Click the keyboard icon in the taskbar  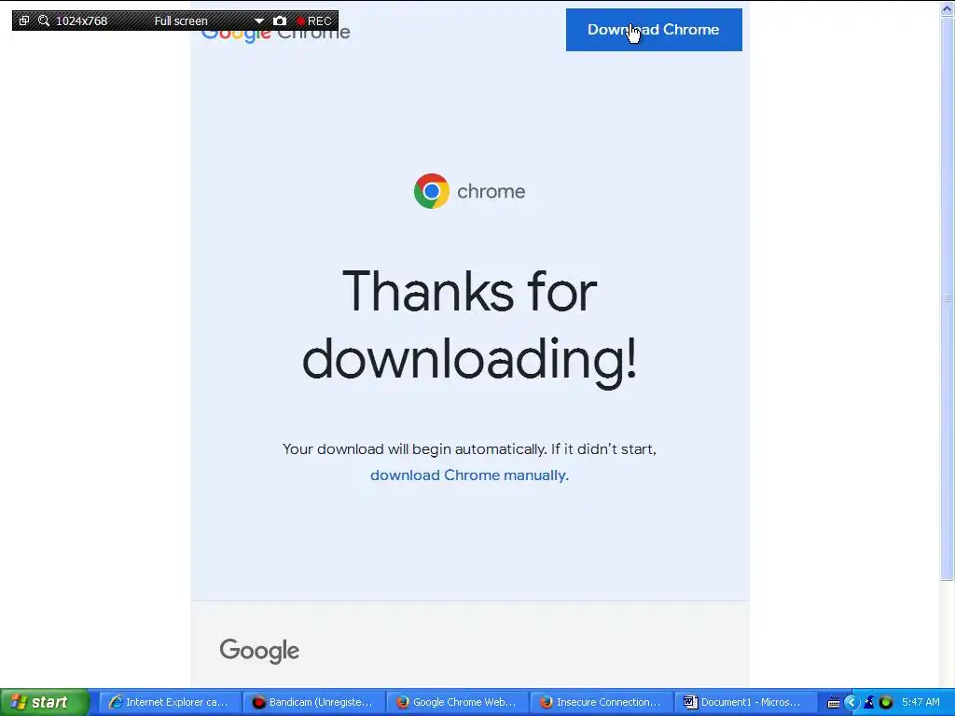tap(834, 703)
